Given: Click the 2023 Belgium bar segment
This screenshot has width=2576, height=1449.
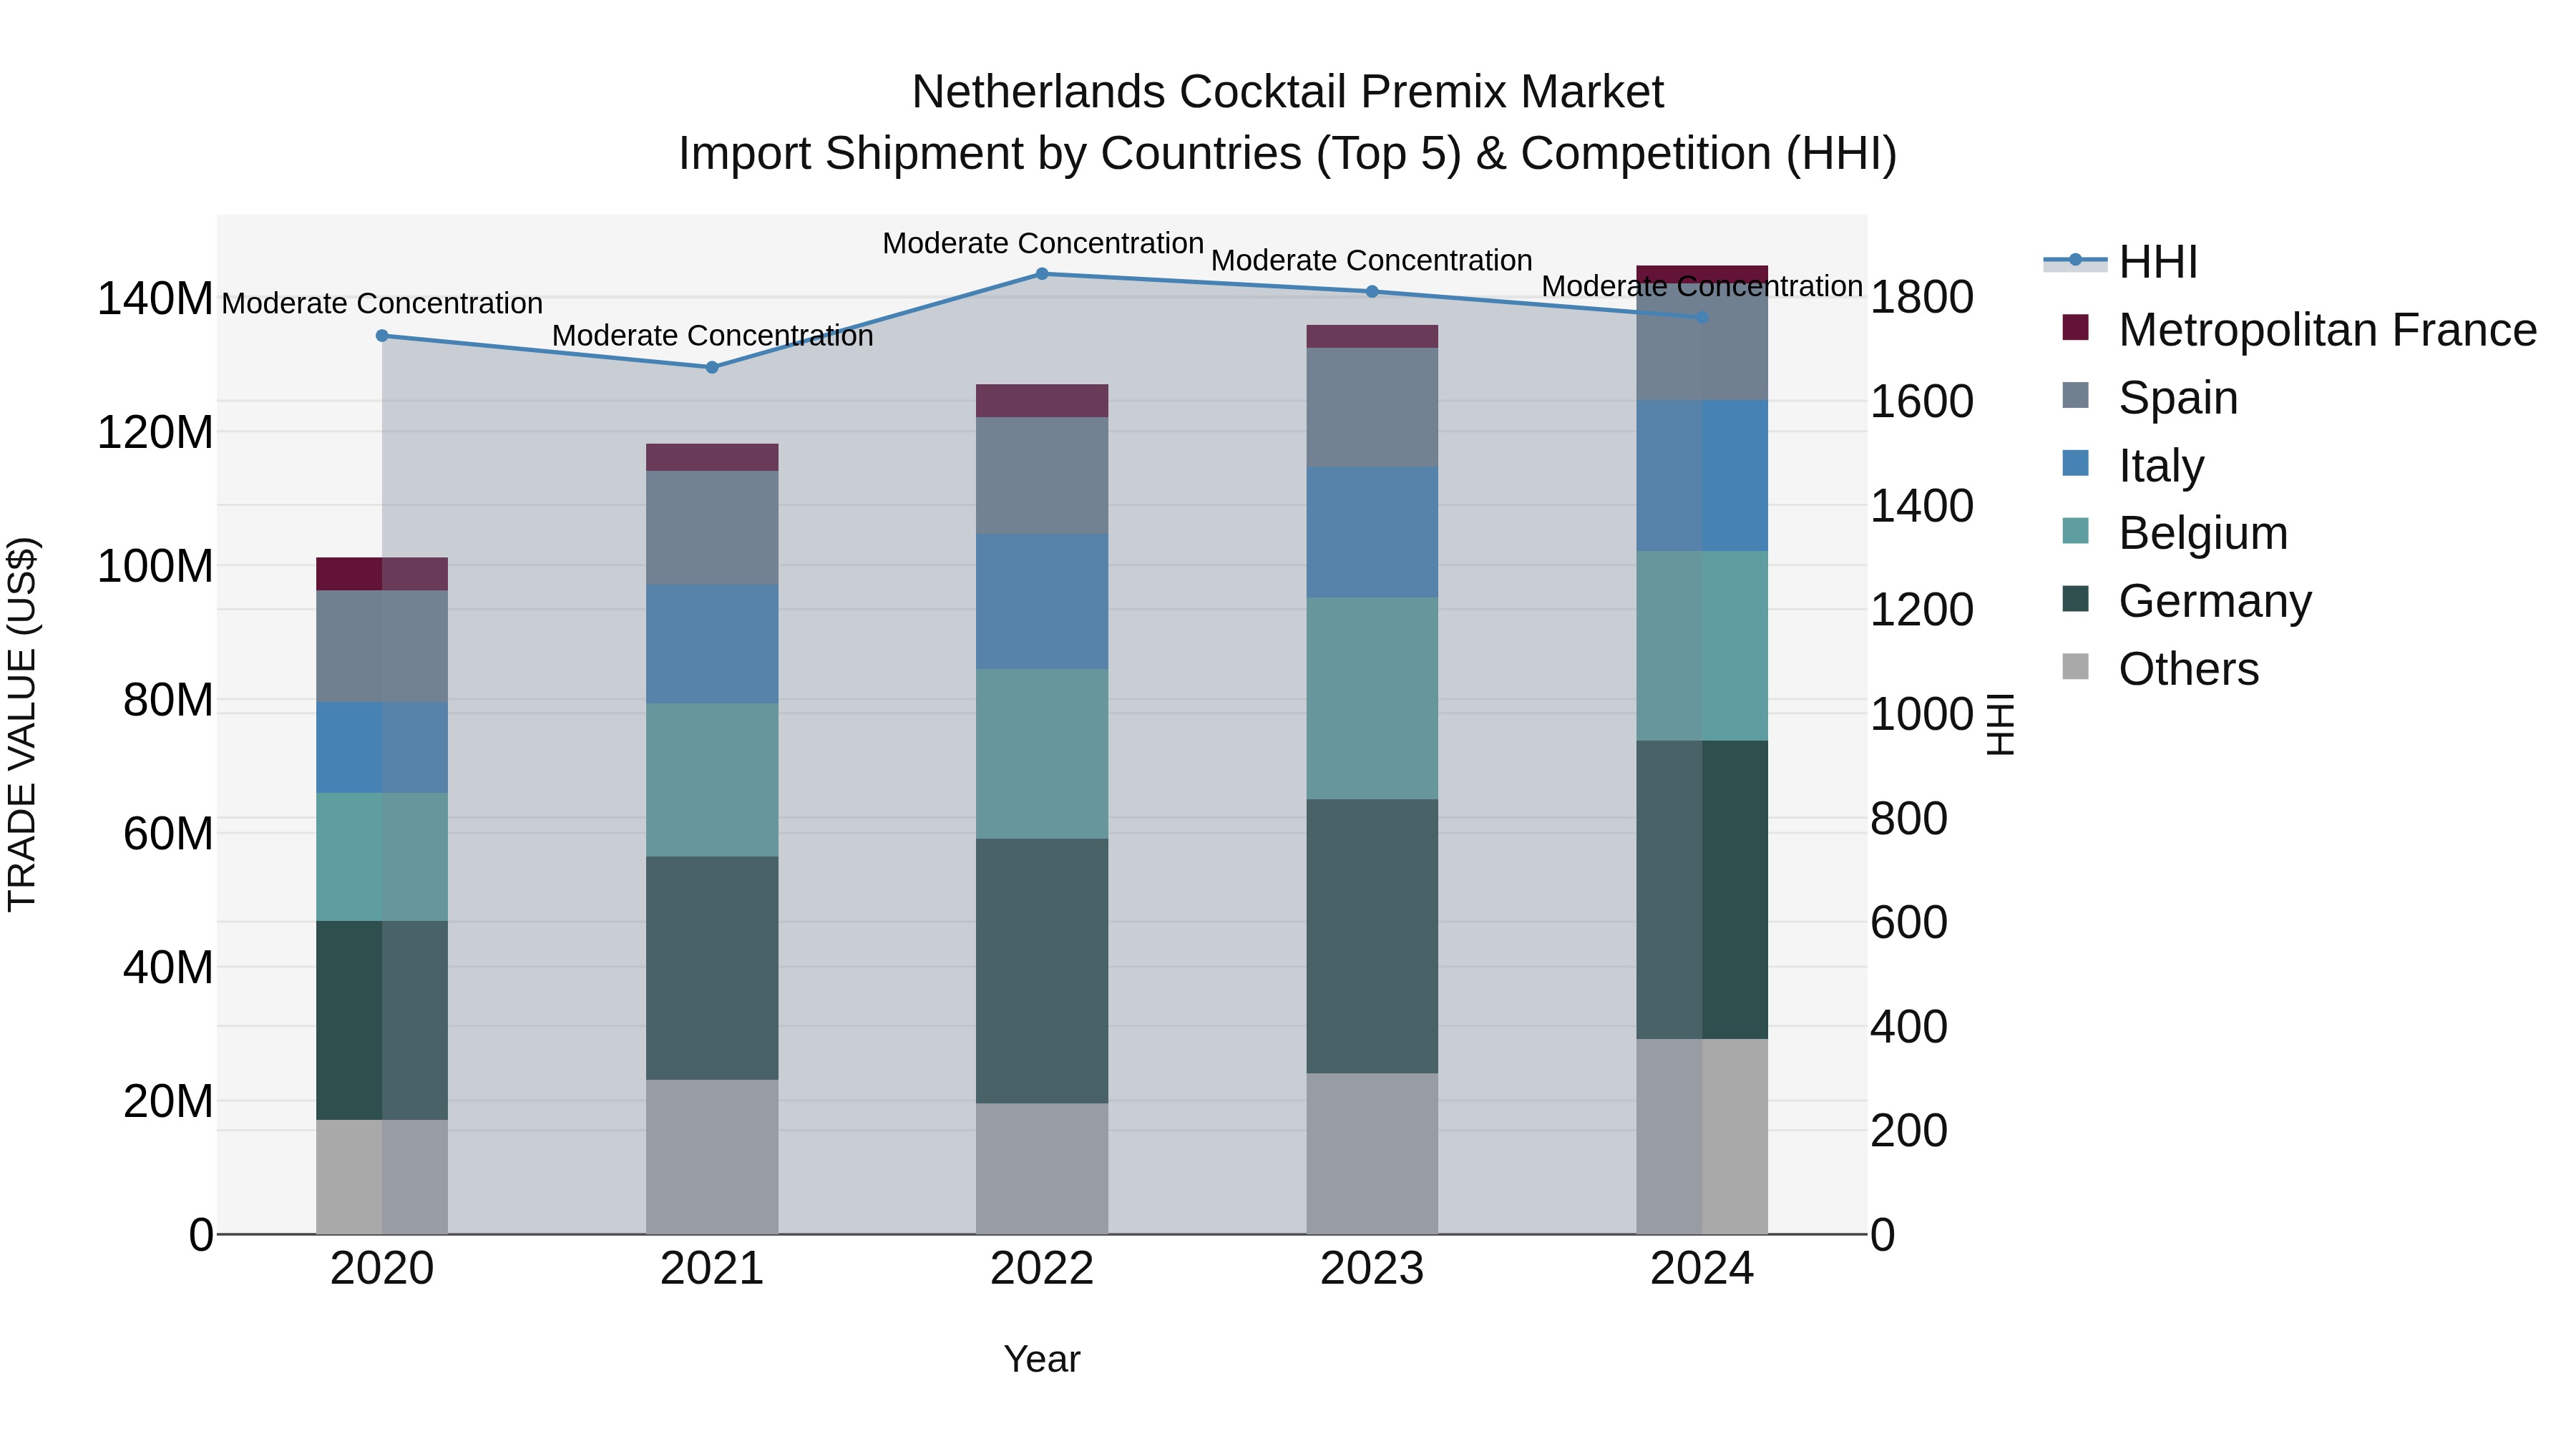Looking at the screenshot, I should (x=1372, y=698).
